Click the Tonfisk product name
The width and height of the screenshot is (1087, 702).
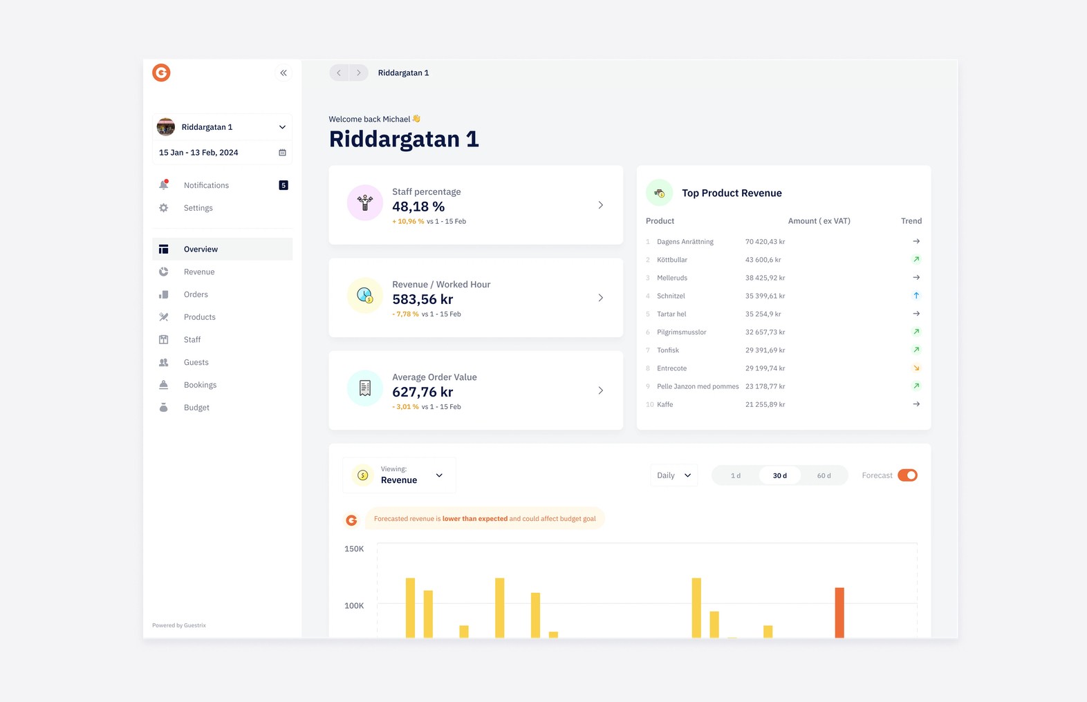click(668, 350)
